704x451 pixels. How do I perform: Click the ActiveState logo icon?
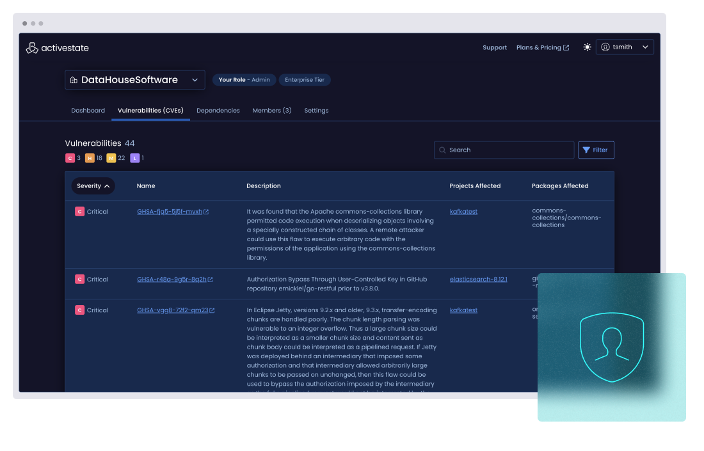(x=32, y=48)
